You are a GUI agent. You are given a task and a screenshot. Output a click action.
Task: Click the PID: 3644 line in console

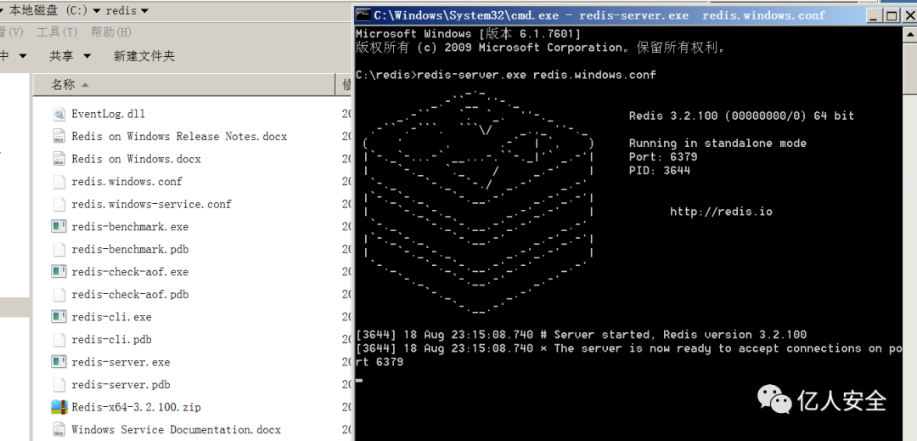(x=660, y=171)
